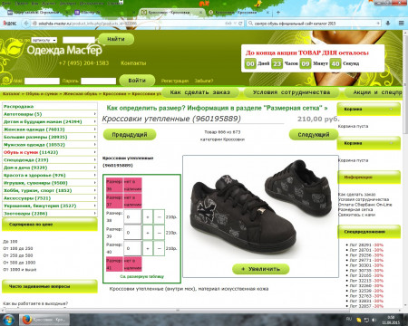
Task: Decrease size 39 quantity with minus
Action: pyautogui.click(x=159, y=233)
